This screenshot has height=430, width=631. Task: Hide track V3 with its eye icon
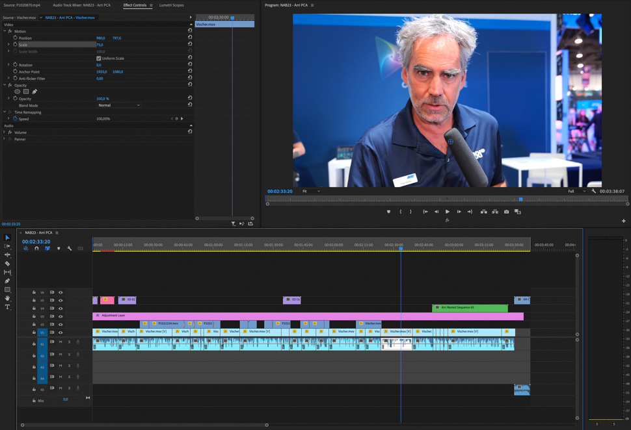pyautogui.click(x=60, y=317)
